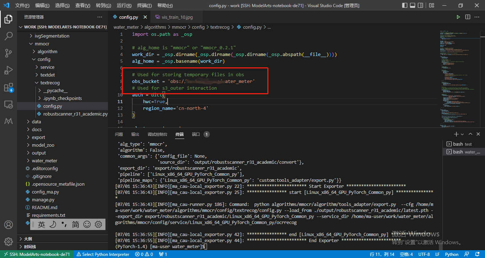Click the errors and warnings count in status bar
Viewport: 485px width, 258px height.
pyautogui.click(x=144, y=254)
